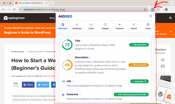This screenshot has width=175, height=104.
Task: Click the Blog menu item
Action: pyautogui.click(x=52, y=18)
